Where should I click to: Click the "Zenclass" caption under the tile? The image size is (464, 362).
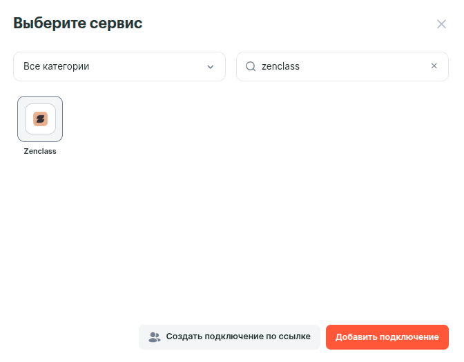[40, 151]
